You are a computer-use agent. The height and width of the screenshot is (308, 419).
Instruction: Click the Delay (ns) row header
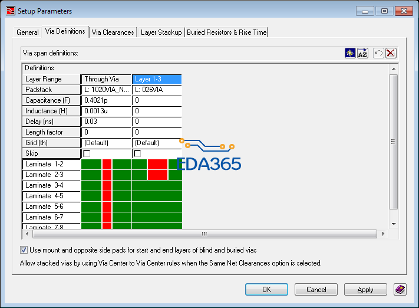click(x=51, y=122)
